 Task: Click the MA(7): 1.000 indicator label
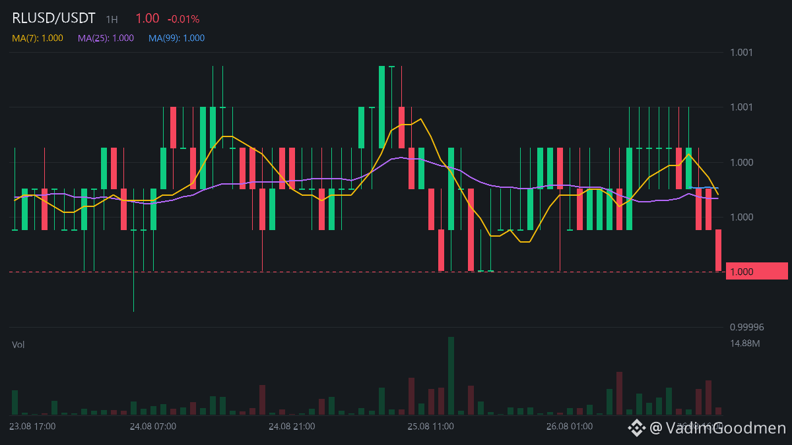pyautogui.click(x=38, y=38)
